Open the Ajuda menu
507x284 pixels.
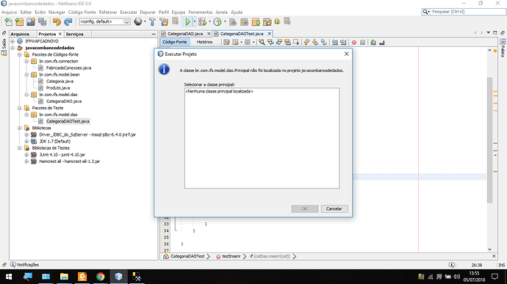[237, 12]
